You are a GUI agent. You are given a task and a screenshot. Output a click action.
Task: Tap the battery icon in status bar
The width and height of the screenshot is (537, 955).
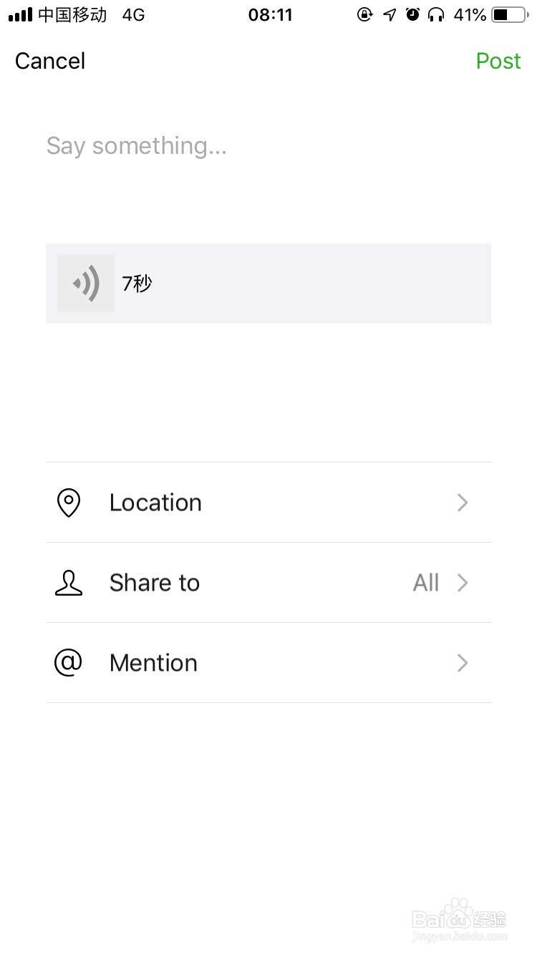(509, 15)
